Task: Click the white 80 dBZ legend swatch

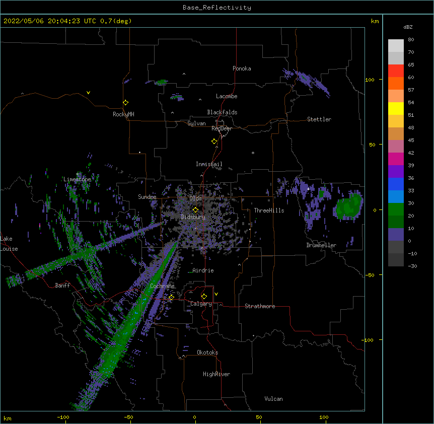Action: [x=396, y=46]
